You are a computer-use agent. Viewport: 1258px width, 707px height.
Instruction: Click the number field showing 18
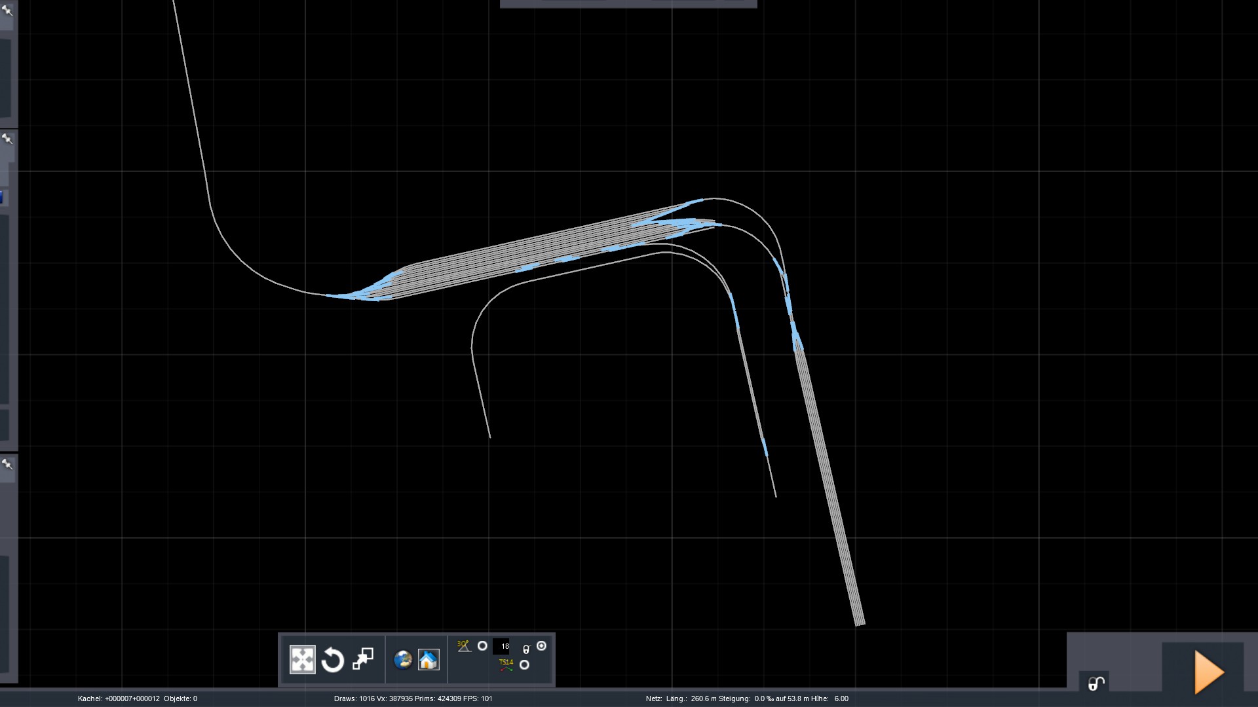(x=502, y=646)
